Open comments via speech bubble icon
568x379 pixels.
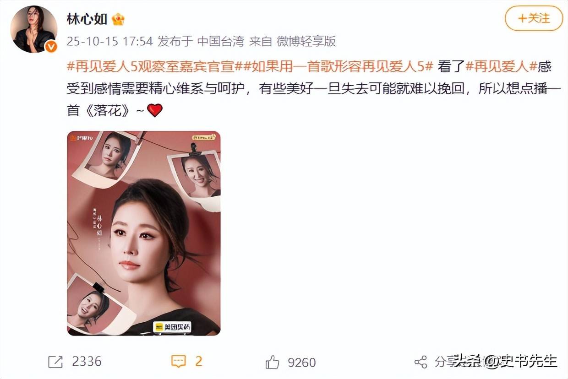click(x=179, y=362)
